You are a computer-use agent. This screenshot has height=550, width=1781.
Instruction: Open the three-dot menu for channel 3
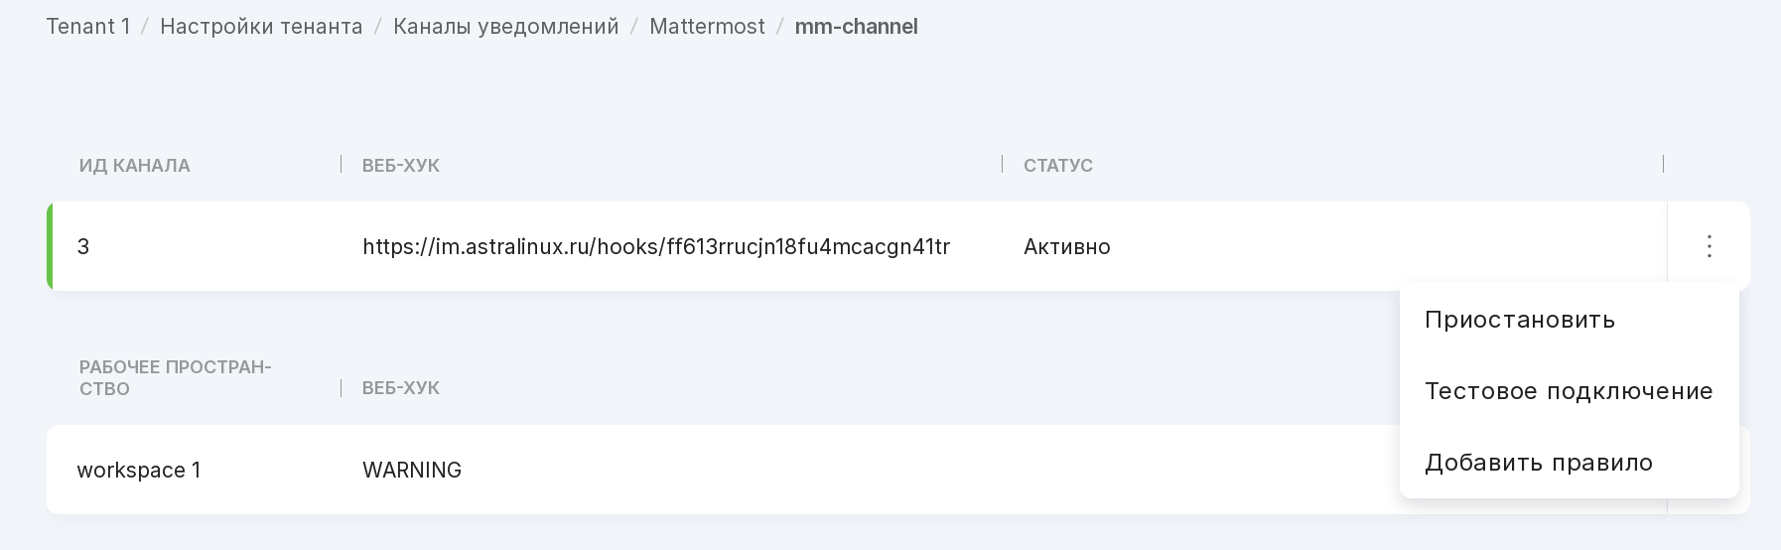1709,246
